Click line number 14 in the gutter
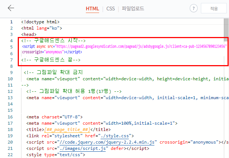The width and height of the screenshot is (229, 158). (10, 104)
